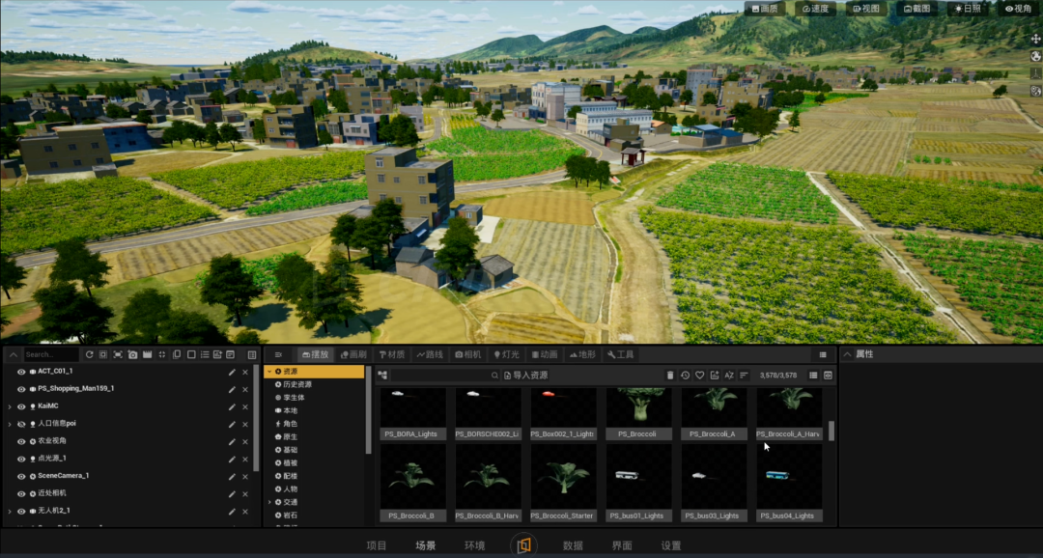
Task: Expand the 无人机2_1 tree node
Action: pos(10,511)
